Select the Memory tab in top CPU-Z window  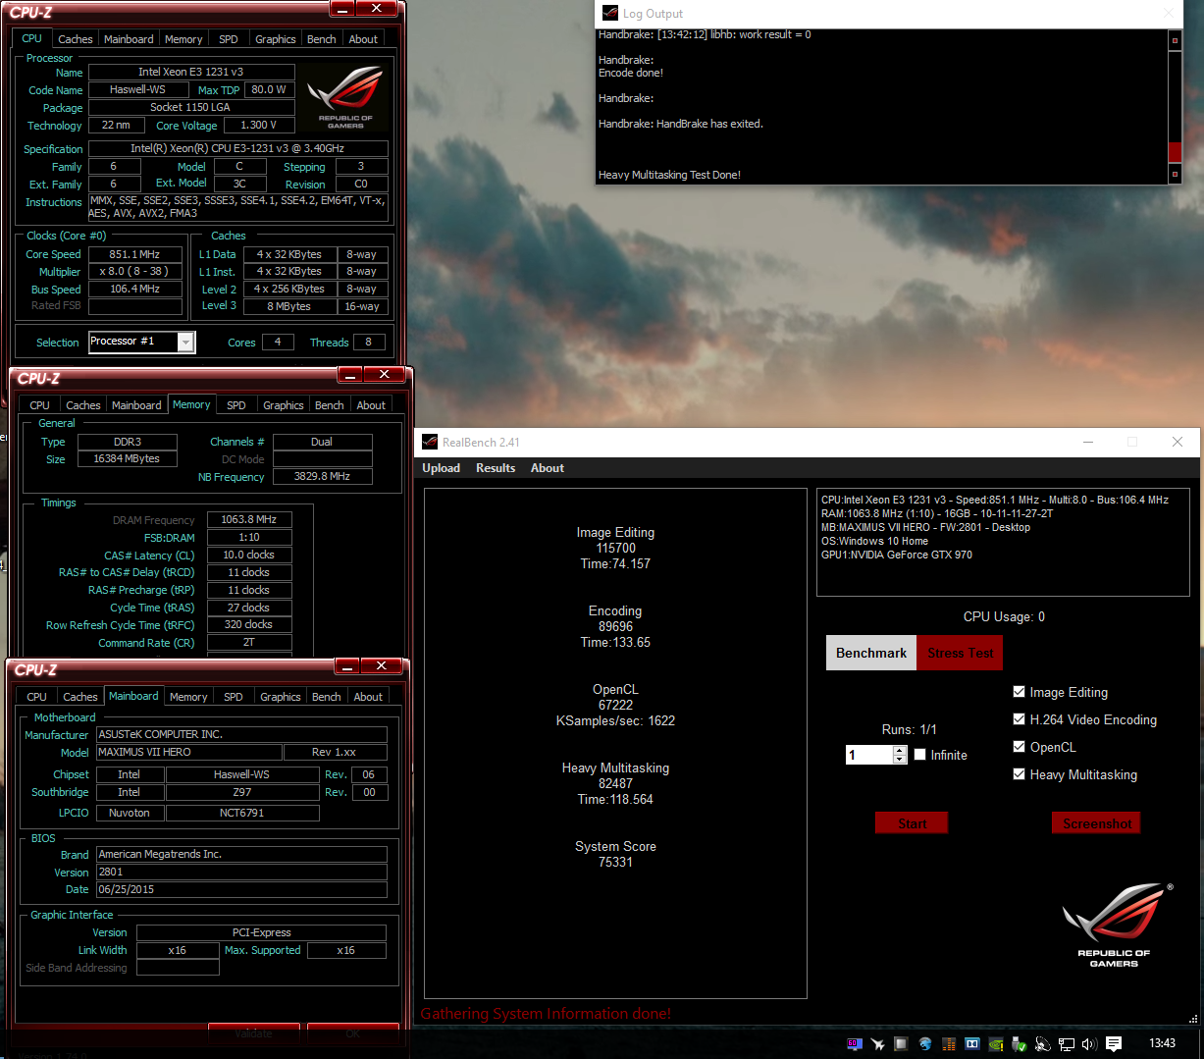[x=183, y=39]
